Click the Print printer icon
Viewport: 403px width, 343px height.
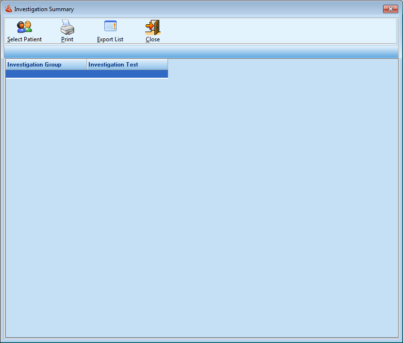67,27
